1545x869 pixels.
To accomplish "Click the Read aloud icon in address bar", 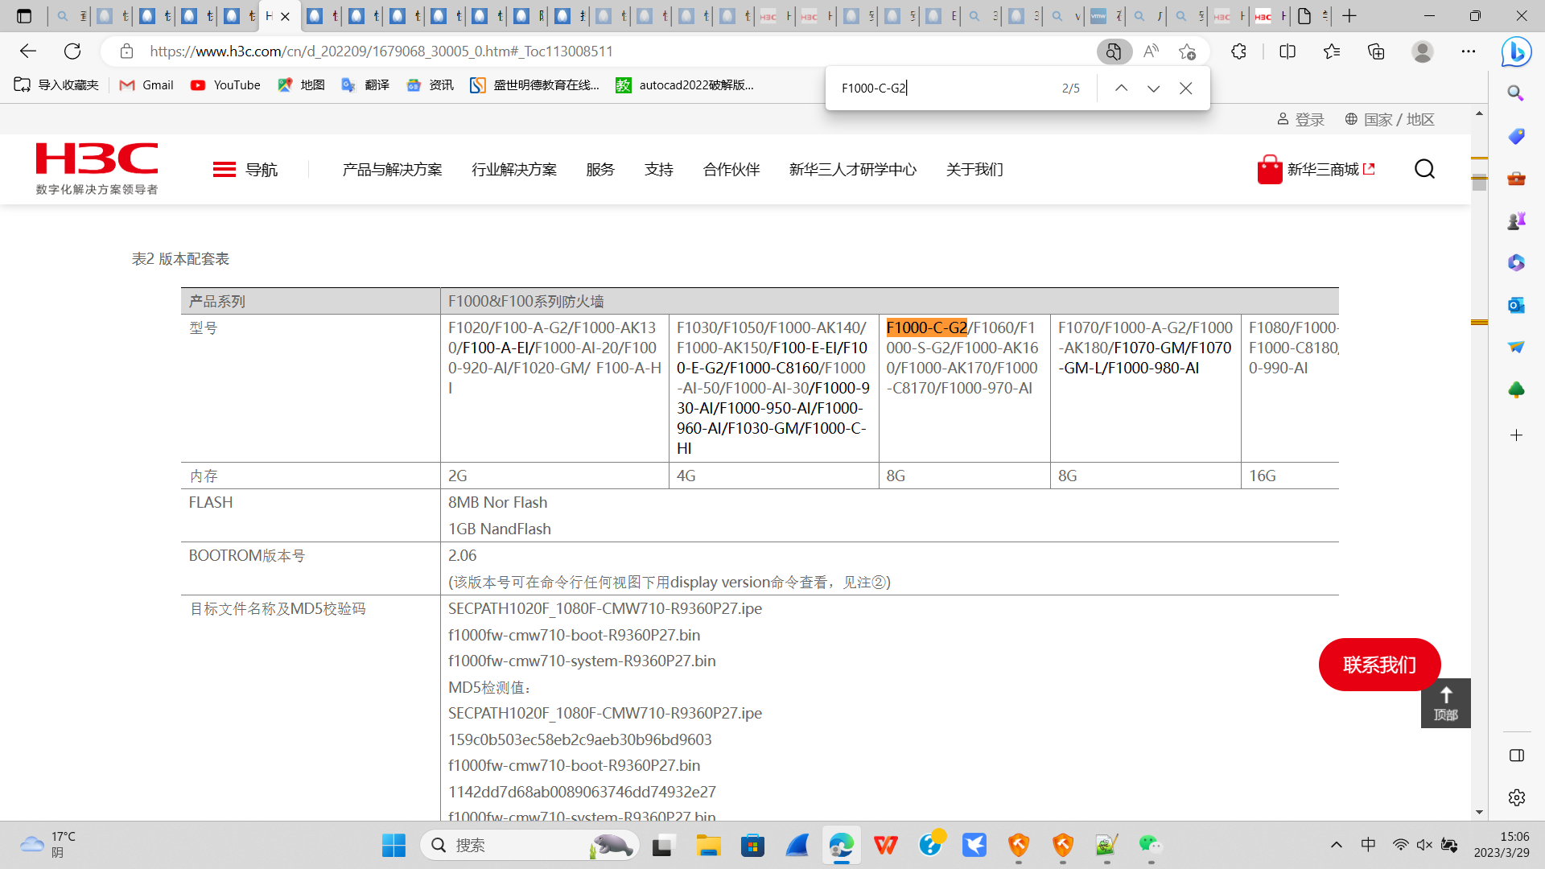I will coord(1151,51).
